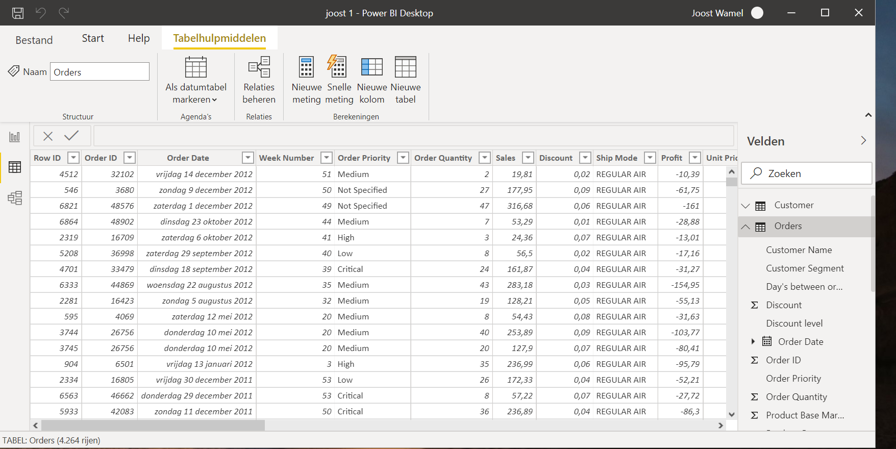Open Relaties beheren

pos(259,81)
